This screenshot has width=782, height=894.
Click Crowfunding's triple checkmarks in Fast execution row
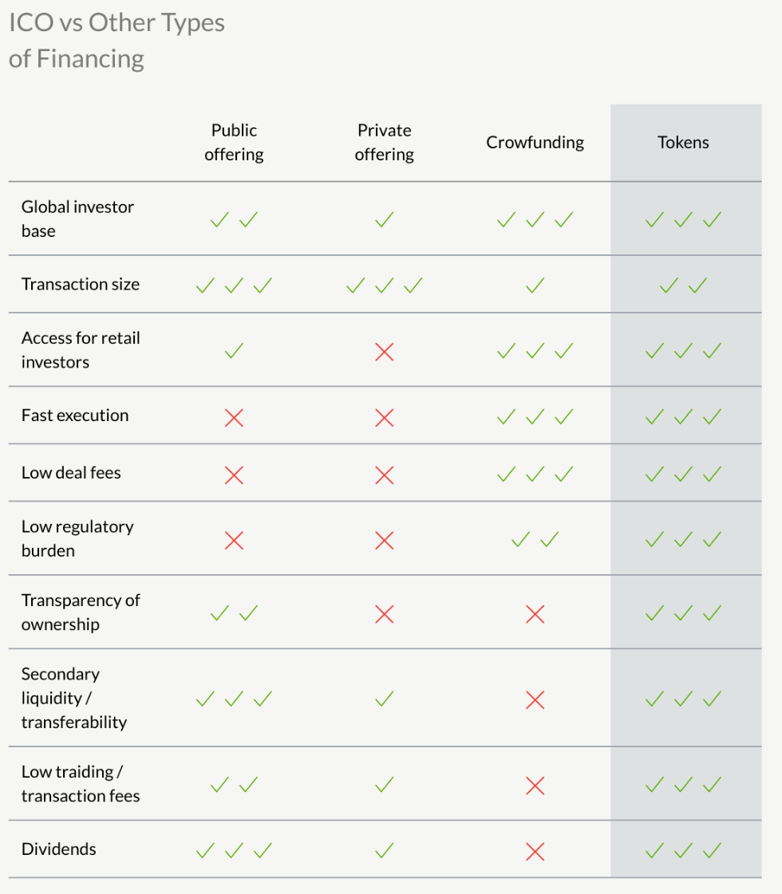point(535,416)
